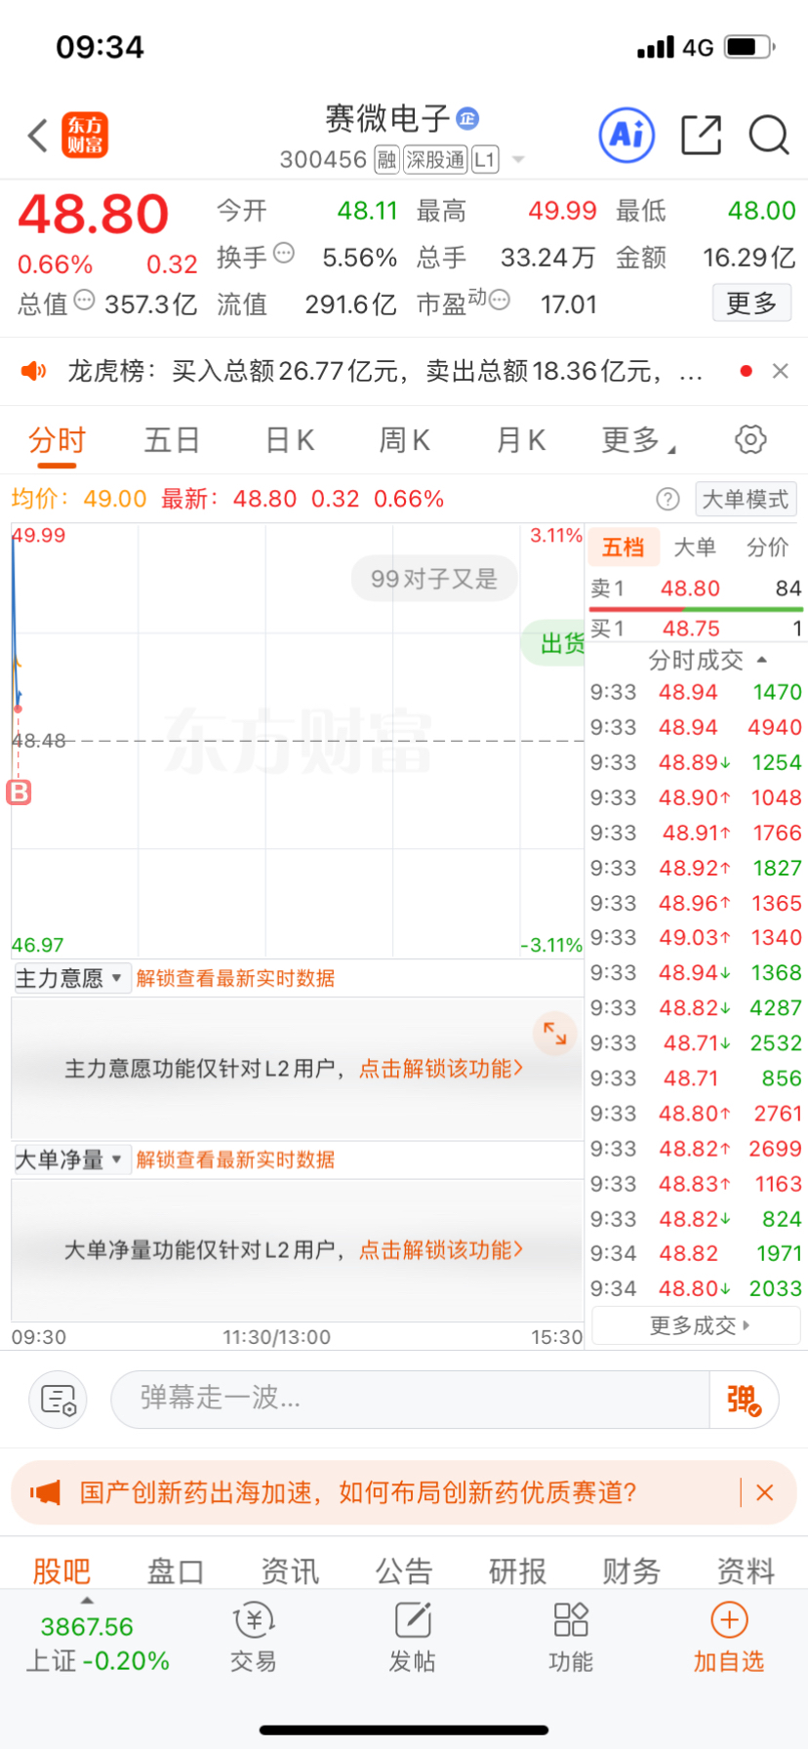The width and height of the screenshot is (808, 1749).
Task: Select the 五档 order book tab
Action: [623, 548]
